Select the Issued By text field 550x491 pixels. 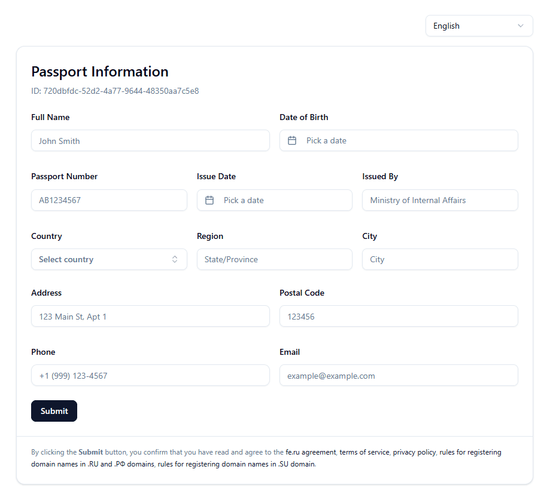click(x=440, y=200)
